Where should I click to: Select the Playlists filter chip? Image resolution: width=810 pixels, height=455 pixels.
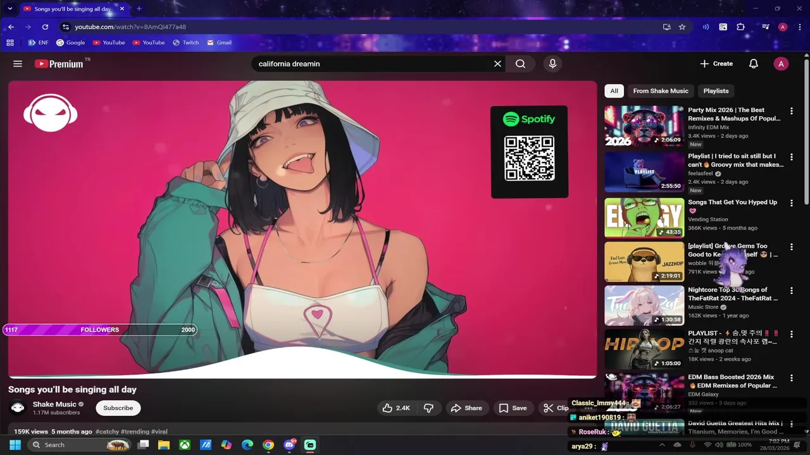(716, 91)
